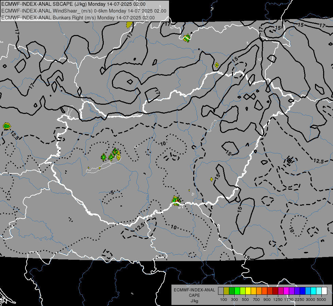Click the olive swatch in the CAPE legend
The height and width of the screenshot is (306, 333).
(x=227, y=291)
